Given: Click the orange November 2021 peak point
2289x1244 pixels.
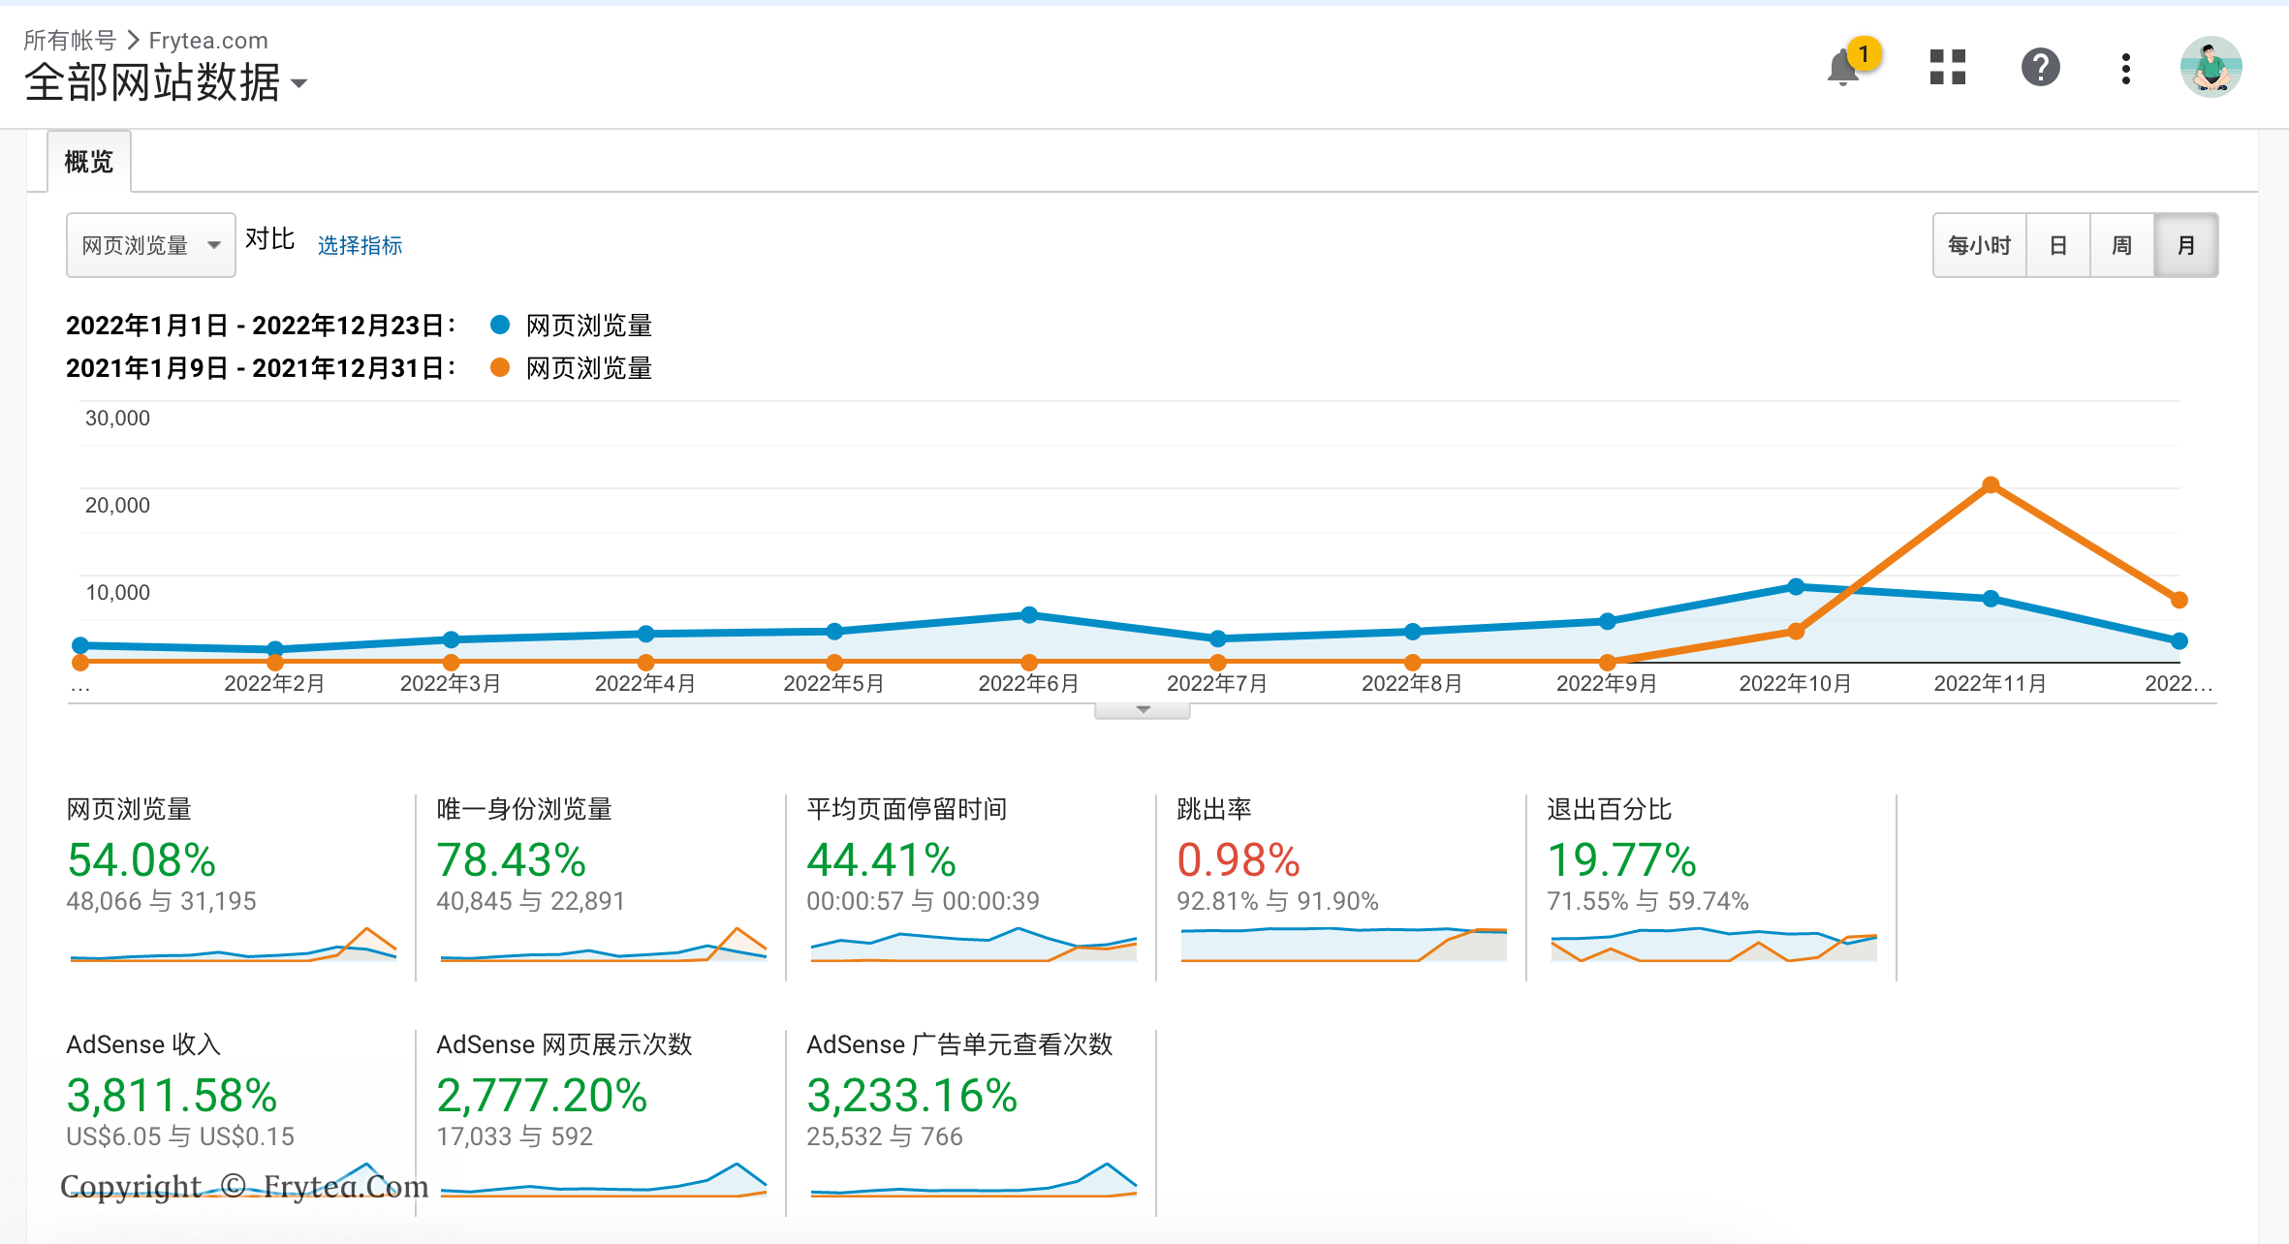Looking at the screenshot, I should [x=1991, y=484].
